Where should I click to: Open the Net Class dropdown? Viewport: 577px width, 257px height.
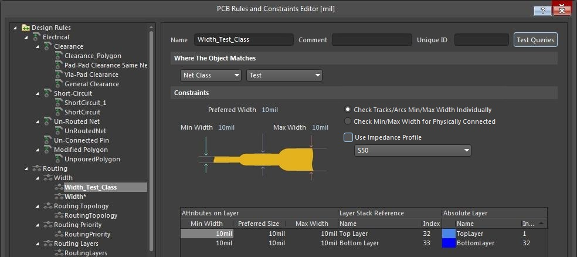[x=211, y=75]
